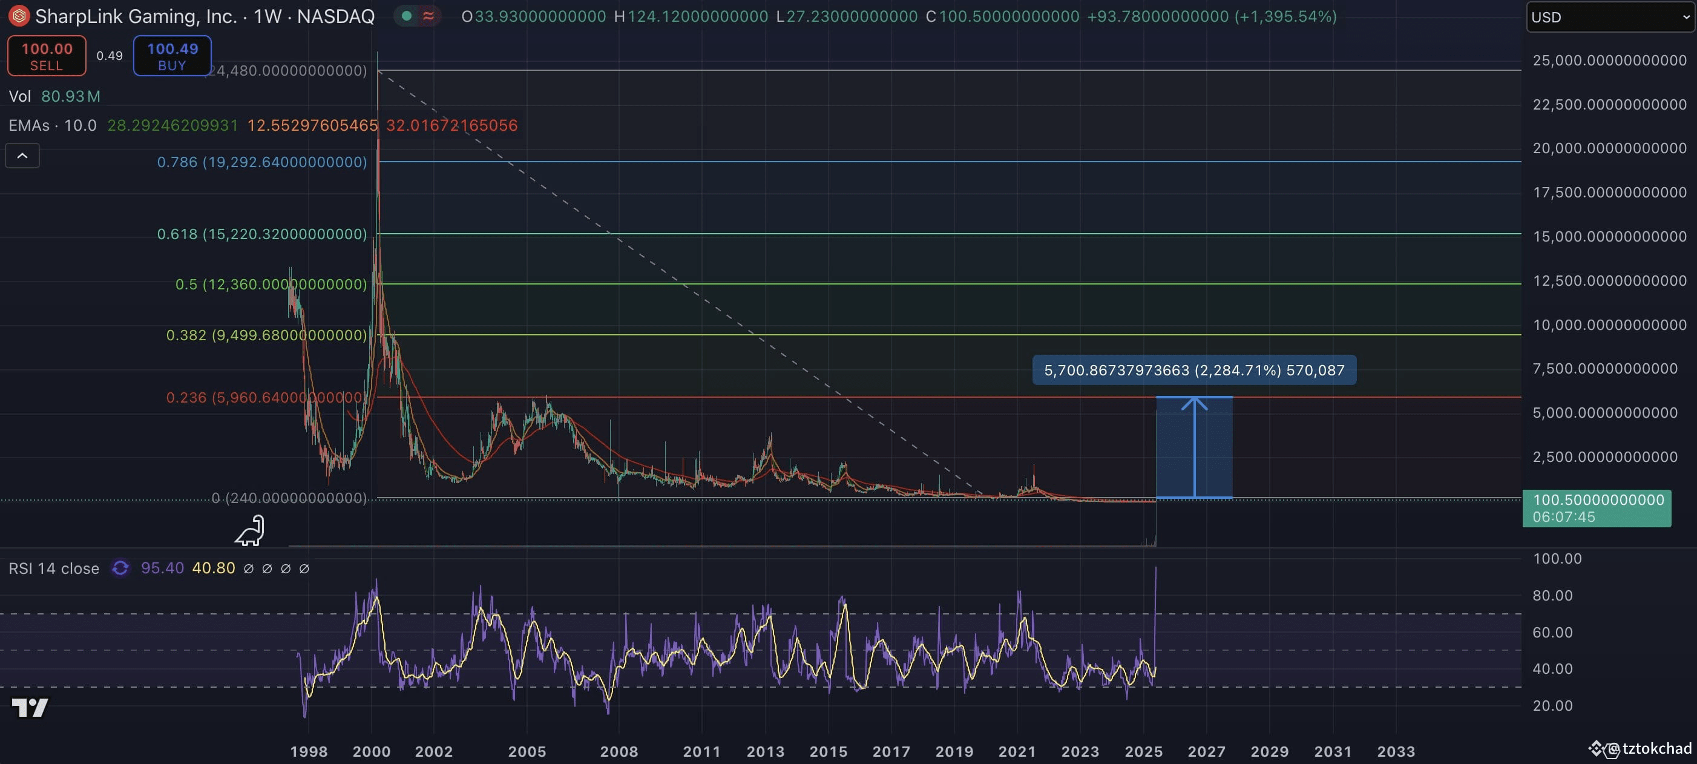Screen dimensions: 1697x764
Task: Click red EMA value 32.01672165056
Action: 452,125
